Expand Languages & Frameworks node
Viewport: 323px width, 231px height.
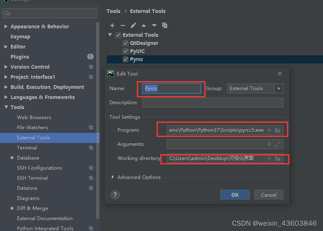point(6,97)
